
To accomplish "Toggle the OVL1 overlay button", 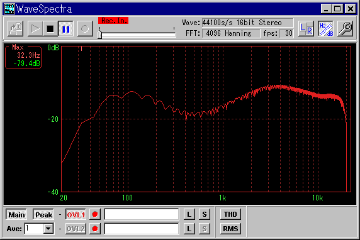I will (76, 215).
